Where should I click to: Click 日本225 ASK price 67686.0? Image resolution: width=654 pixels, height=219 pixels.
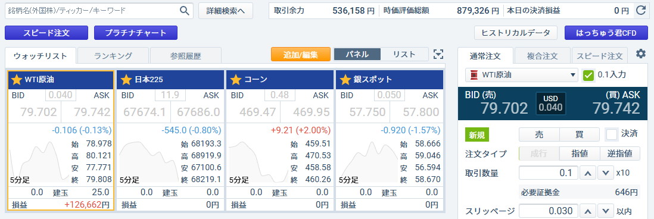198,112
